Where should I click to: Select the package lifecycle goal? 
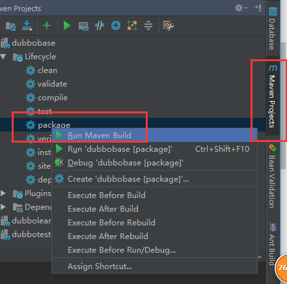point(54,125)
